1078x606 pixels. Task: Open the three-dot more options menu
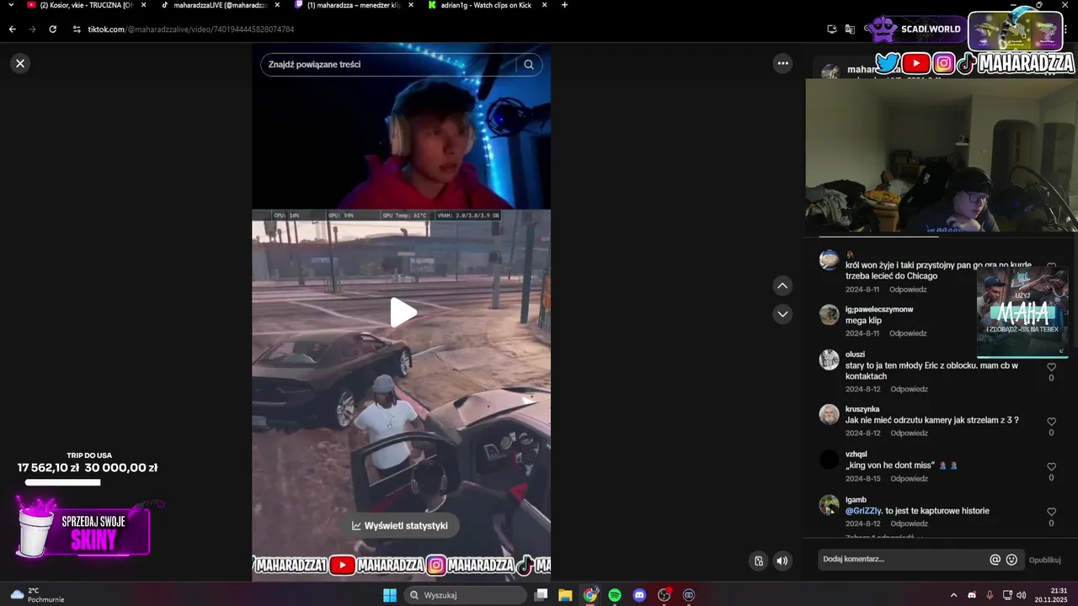coord(783,63)
